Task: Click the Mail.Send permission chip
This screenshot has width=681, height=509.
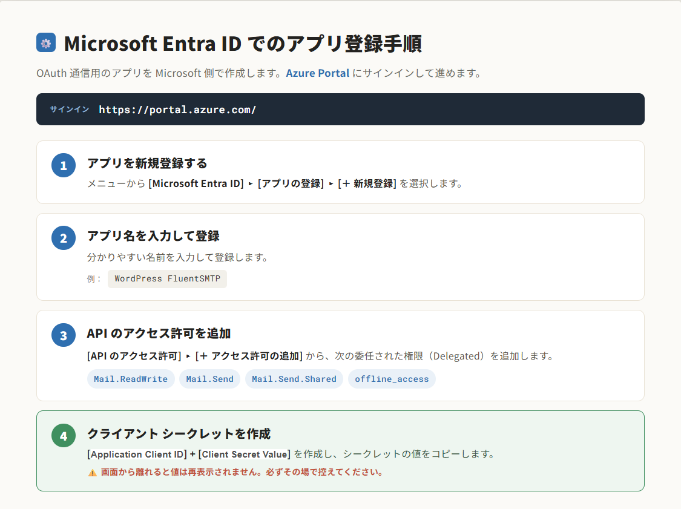Action: pyautogui.click(x=210, y=379)
